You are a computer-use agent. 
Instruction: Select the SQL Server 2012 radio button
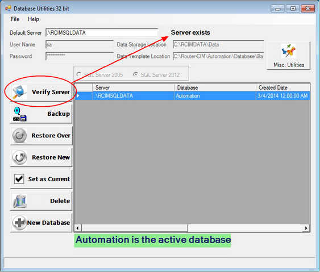click(135, 74)
